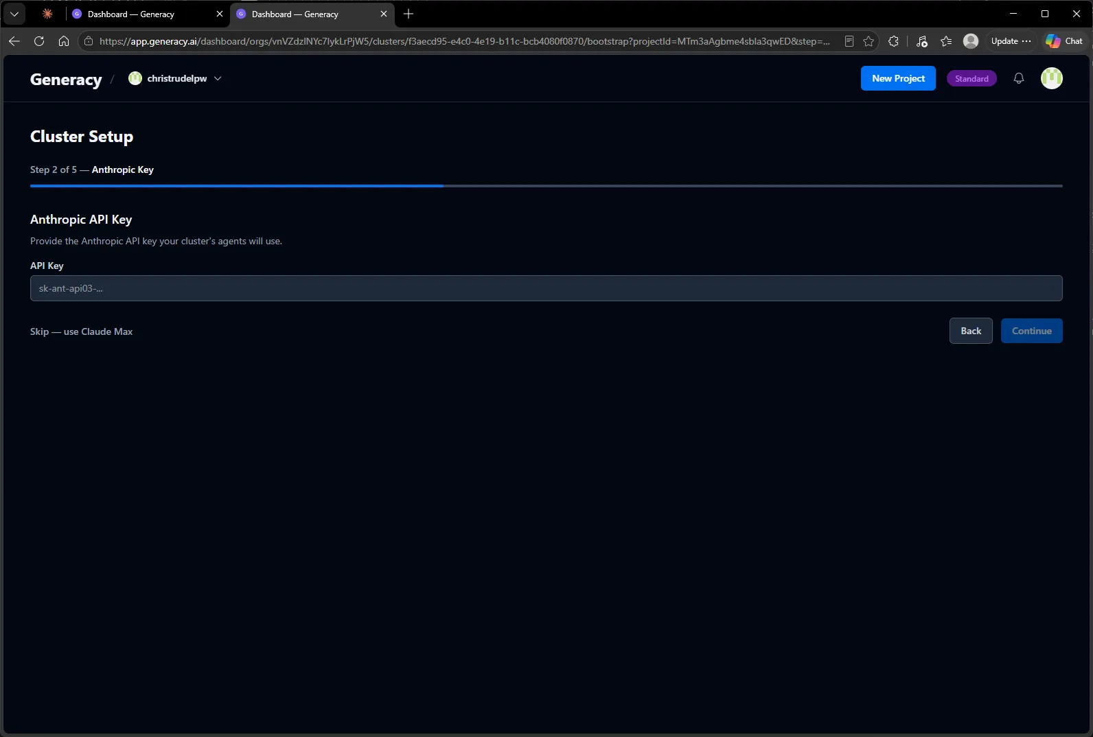Screen dimensions: 1093x737
Task: Focus the API Key input field
Action: [546, 288]
